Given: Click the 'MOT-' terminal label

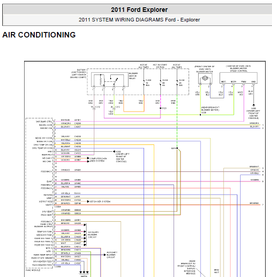Looking at the screenshot, I should click(223, 82).
